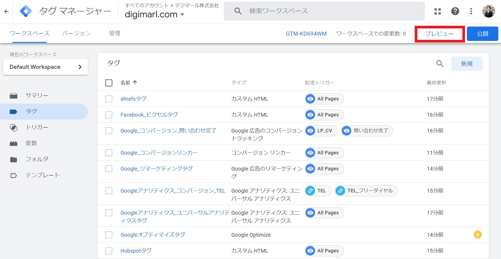Image resolution: width=501 pixels, height=259 pixels.
Task: Open the help question mark icon
Action: [455, 11]
